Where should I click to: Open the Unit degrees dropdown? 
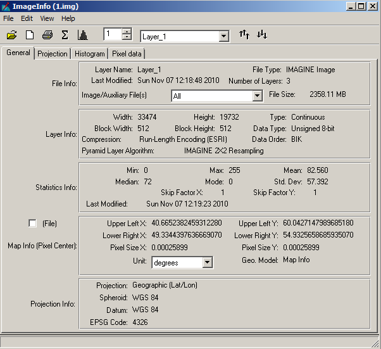point(206,262)
